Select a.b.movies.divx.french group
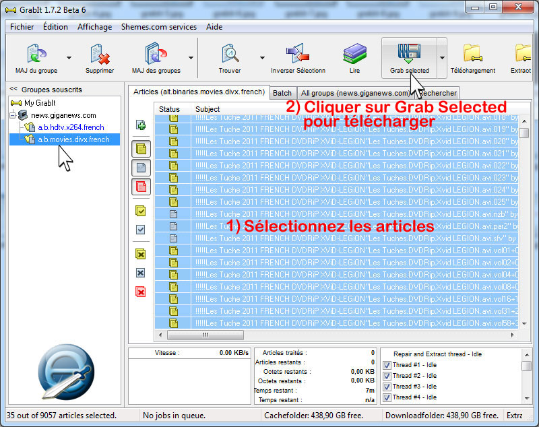539x427 pixels. point(73,139)
